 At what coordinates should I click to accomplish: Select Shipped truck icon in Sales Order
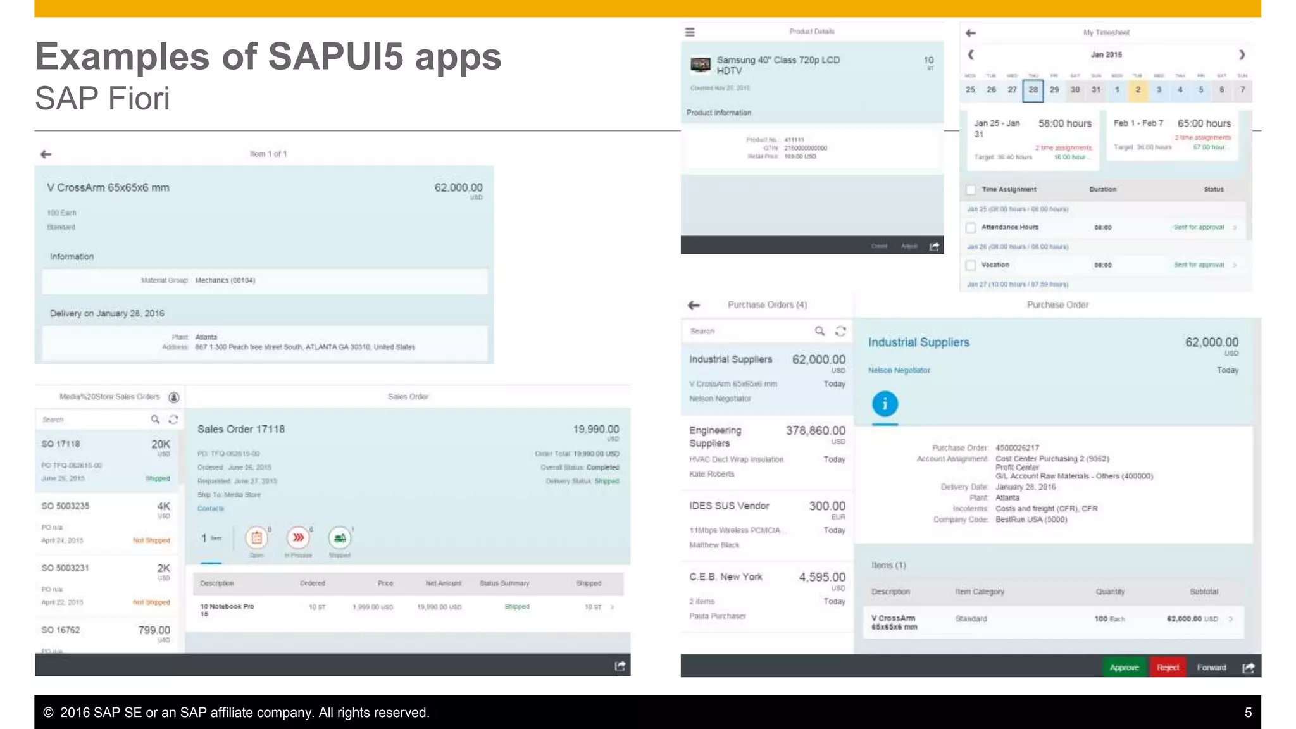coord(340,538)
